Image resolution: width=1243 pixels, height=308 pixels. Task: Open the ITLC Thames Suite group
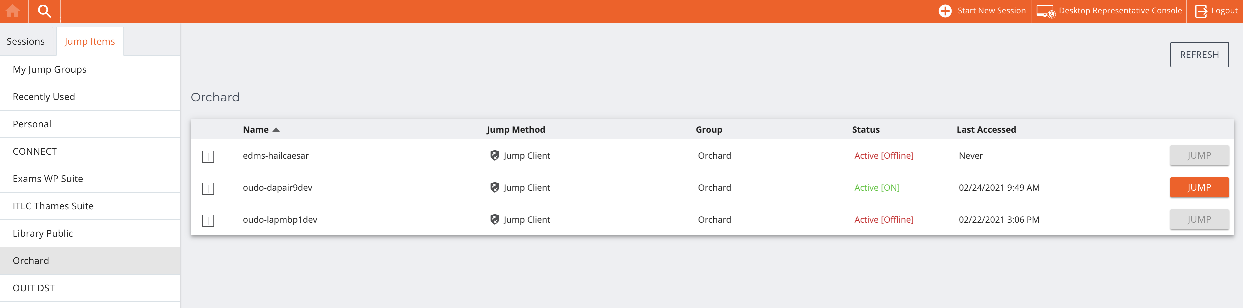tap(53, 206)
